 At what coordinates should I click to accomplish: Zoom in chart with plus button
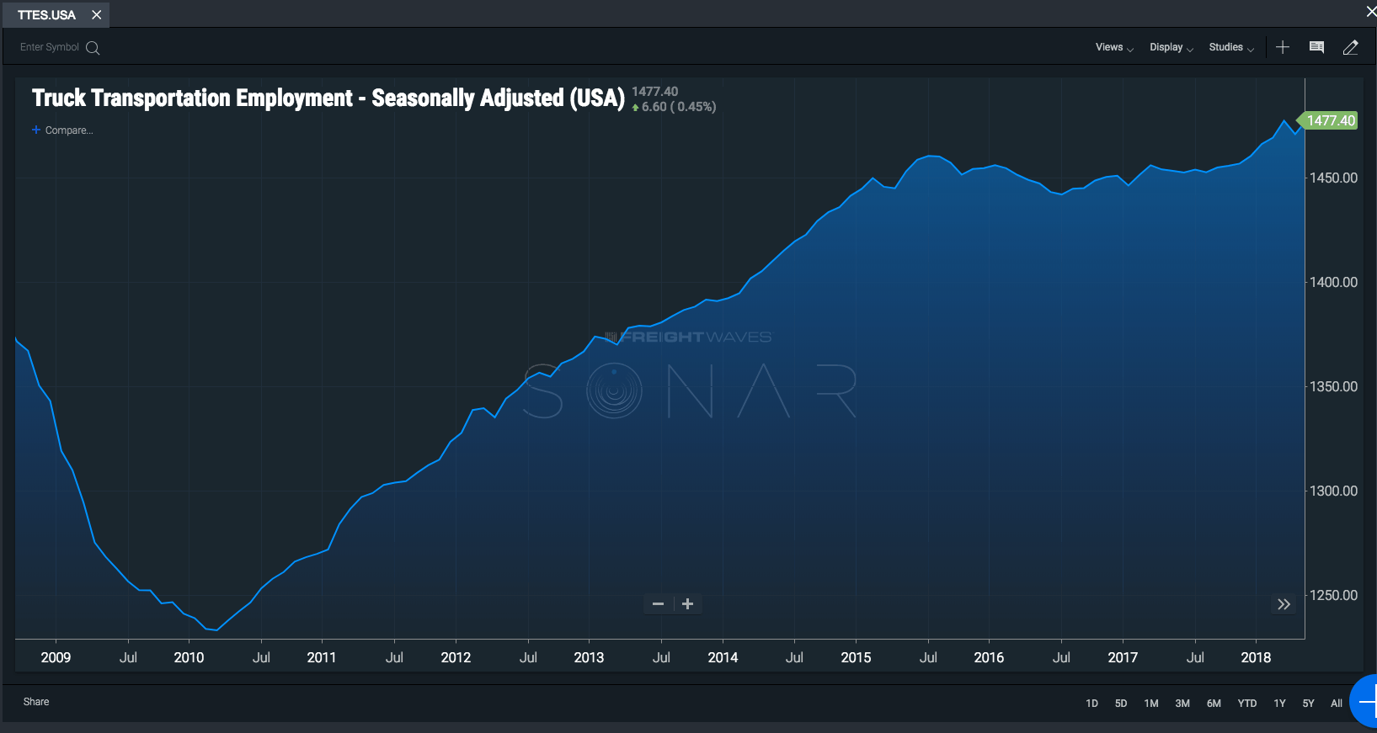(x=688, y=604)
